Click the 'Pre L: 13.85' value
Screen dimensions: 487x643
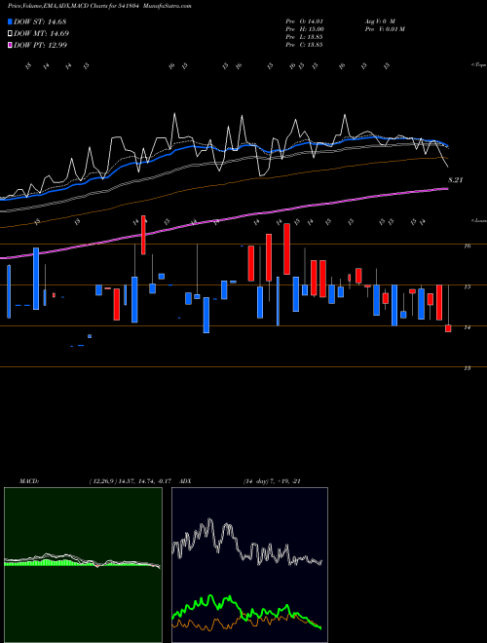304,37
